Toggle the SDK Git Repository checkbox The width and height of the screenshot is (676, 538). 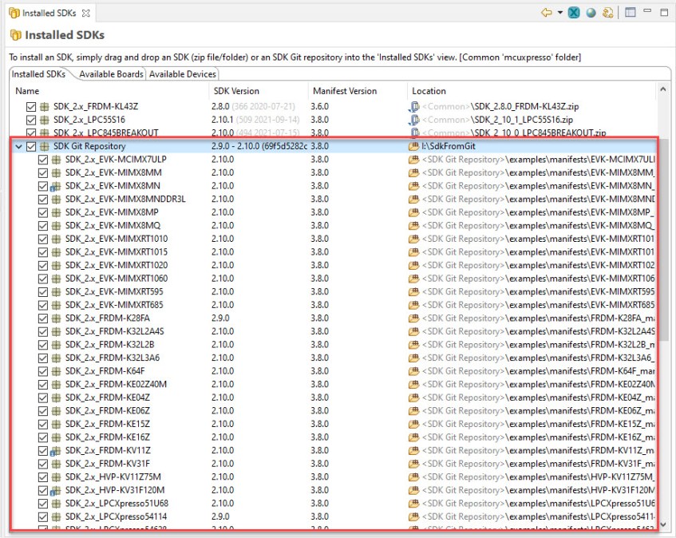pyautogui.click(x=32, y=147)
